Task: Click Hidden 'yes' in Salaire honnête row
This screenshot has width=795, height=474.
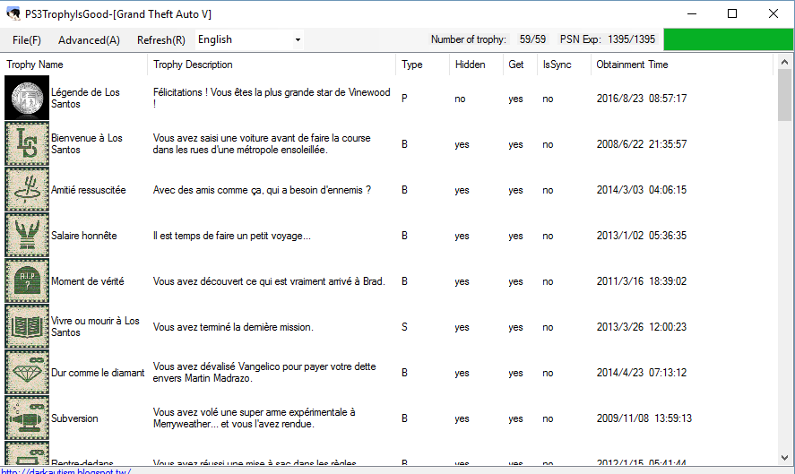Action: 462,236
